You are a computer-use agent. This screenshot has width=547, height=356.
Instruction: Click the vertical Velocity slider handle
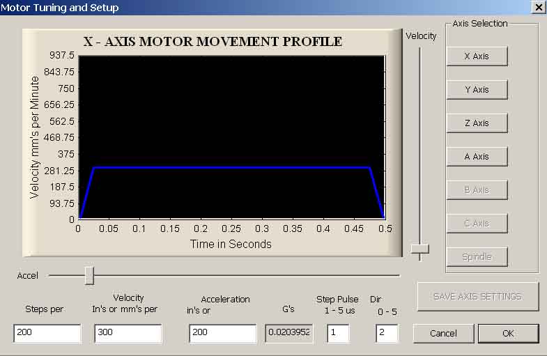pyautogui.click(x=419, y=249)
